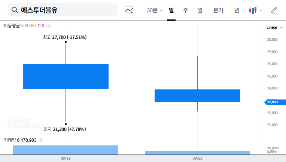Select the 일 daily tab
Image resolution: width=286 pixels, height=162 pixels.
(x=171, y=10)
